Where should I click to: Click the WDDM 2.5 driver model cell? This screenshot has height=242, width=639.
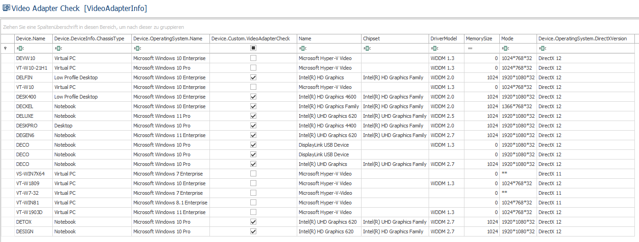(447, 116)
